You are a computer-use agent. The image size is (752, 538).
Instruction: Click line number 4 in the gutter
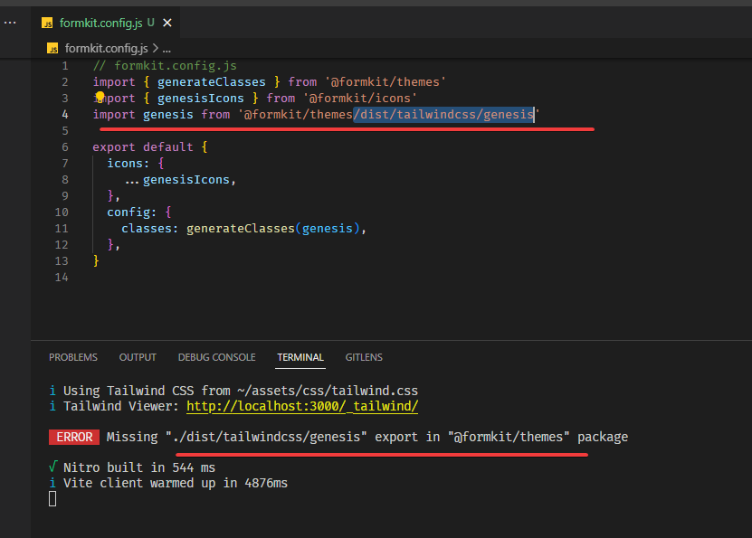pyautogui.click(x=65, y=115)
